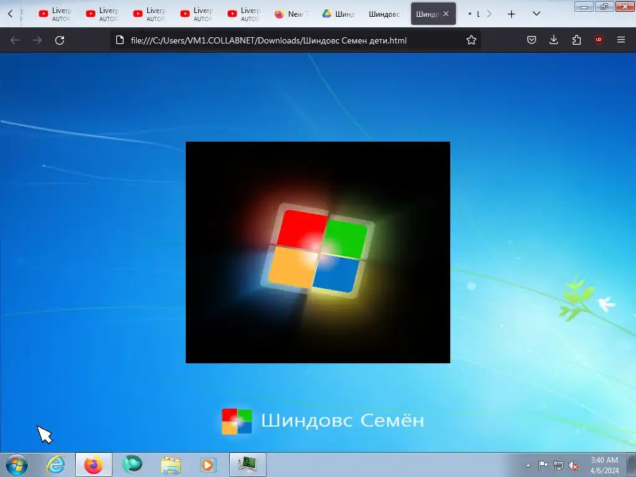Open a new tab with the plus button
This screenshot has width=636, height=477.
coord(512,14)
